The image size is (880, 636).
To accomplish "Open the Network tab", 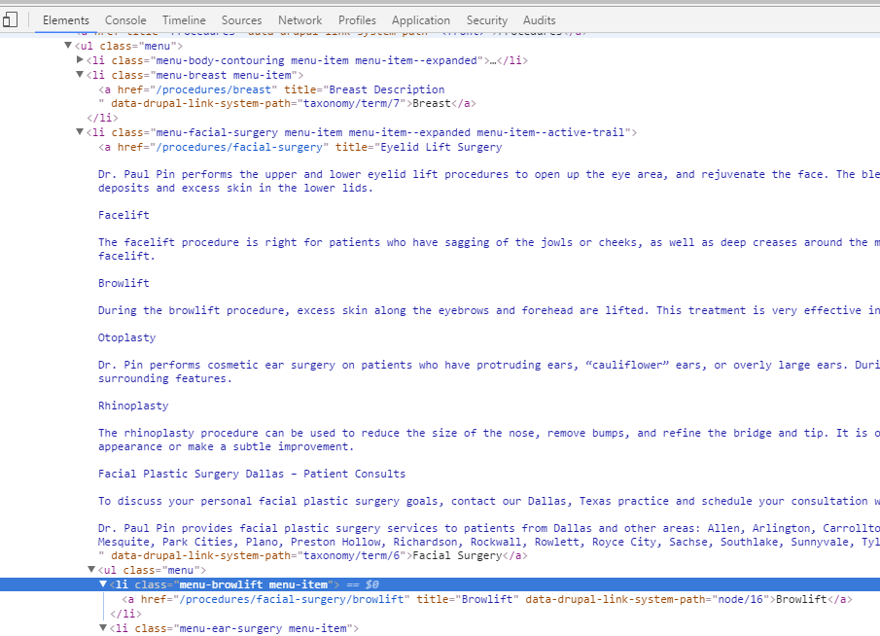I will click(x=299, y=20).
